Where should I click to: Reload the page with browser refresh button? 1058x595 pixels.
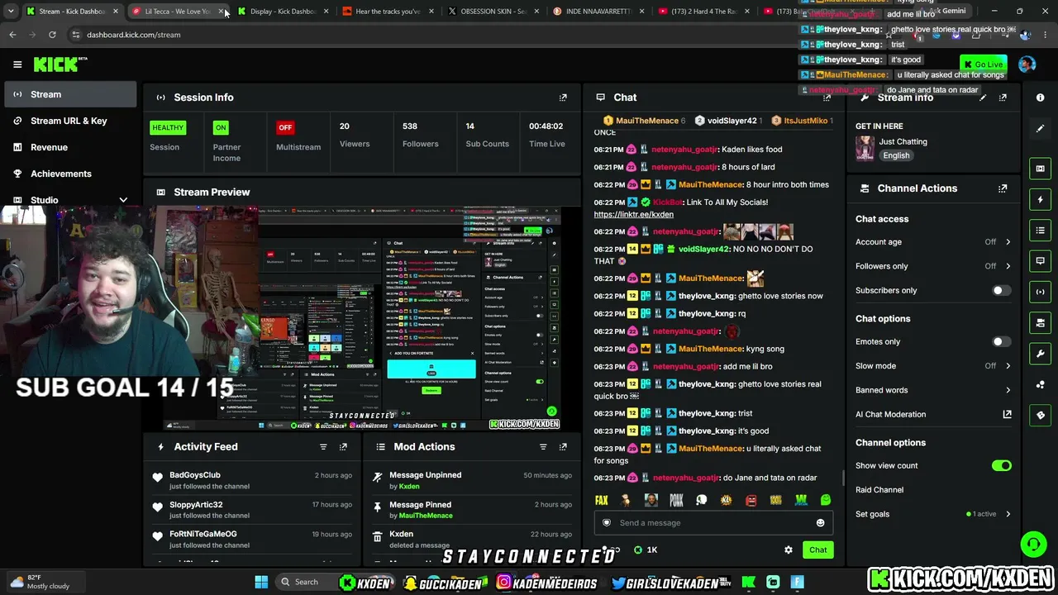click(52, 35)
